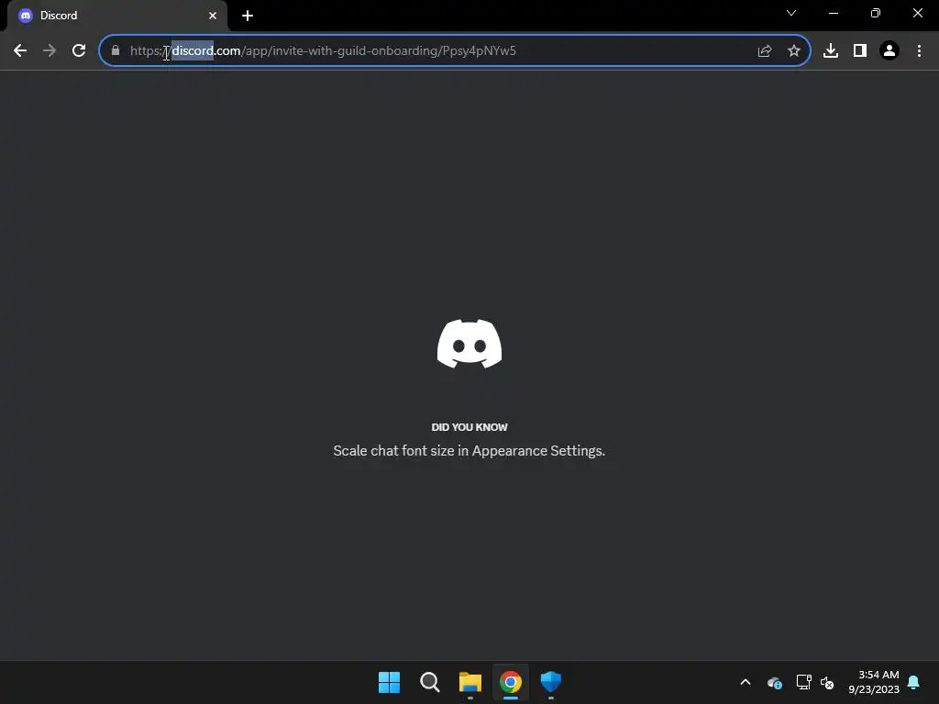Select the Discord browser tab
This screenshot has width=939, height=704.
117,16
